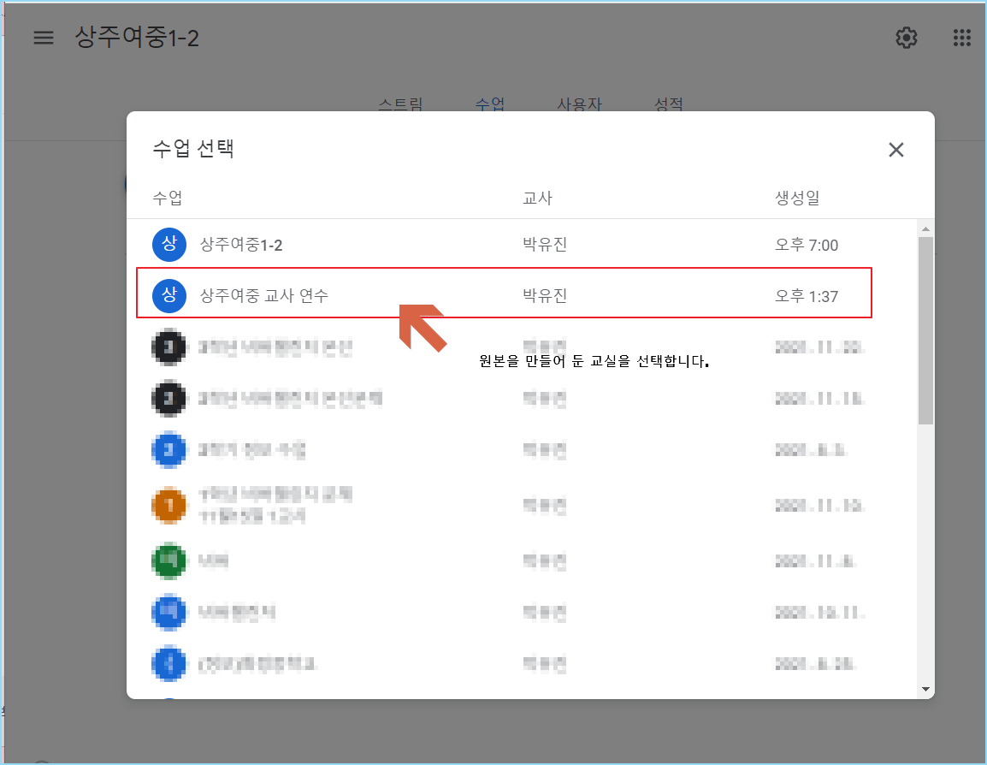Close the 수업 선택 dialog
Viewport: 987px width, 765px height.
[x=895, y=150]
